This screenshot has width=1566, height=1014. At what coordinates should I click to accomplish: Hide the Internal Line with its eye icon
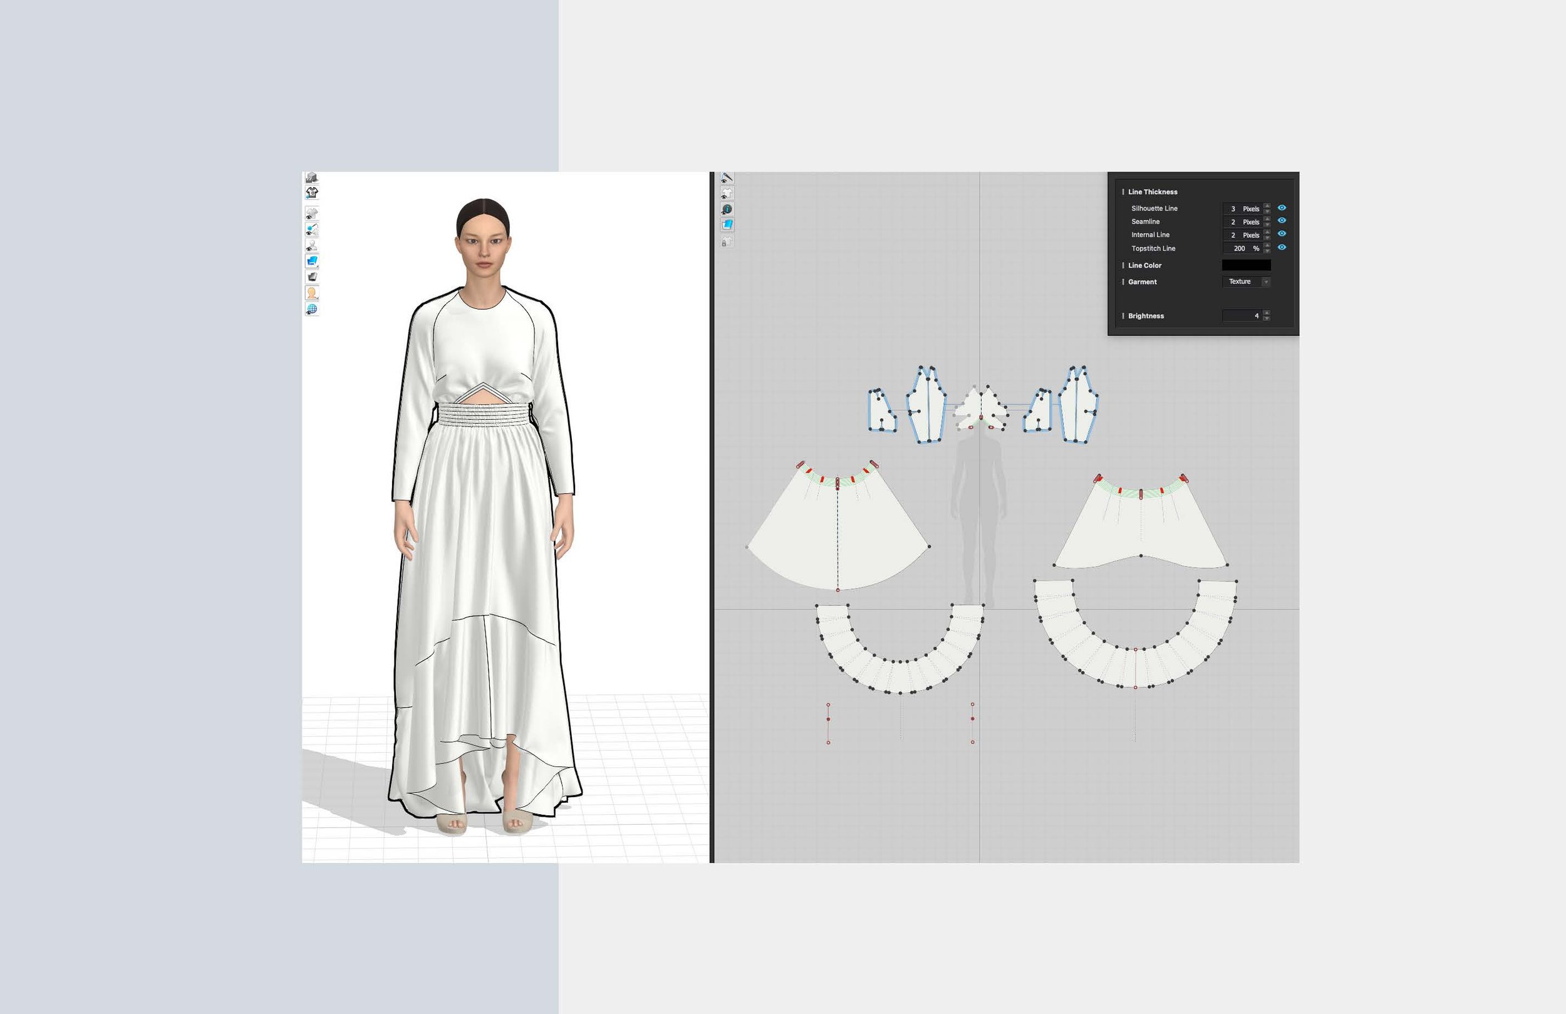coord(1282,234)
